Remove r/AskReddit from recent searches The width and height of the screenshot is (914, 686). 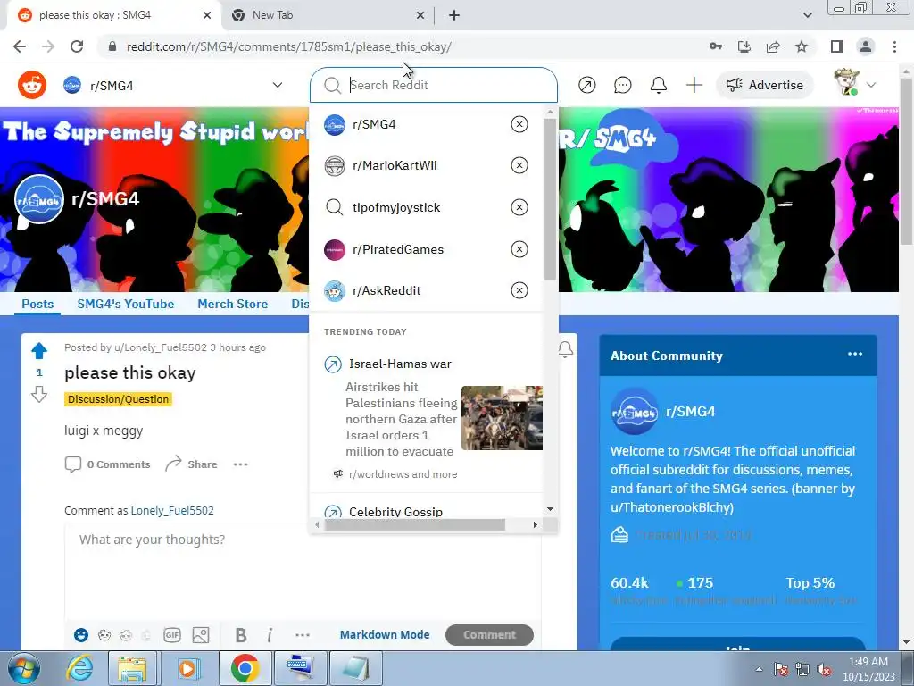(519, 290)
